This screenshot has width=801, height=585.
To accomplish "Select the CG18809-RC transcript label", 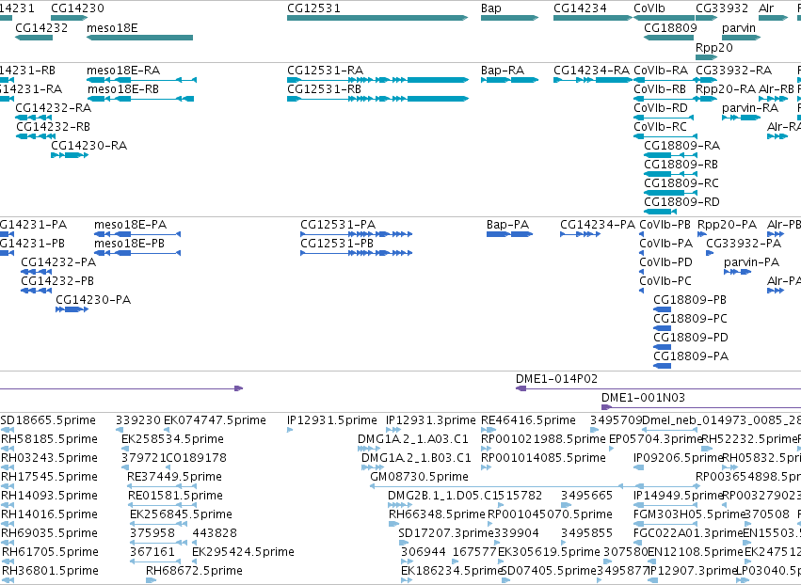I will (x=681, y=183).
